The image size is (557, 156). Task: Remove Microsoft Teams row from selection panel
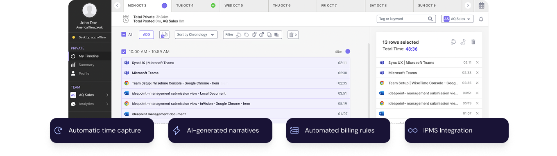tap(477, 73)
